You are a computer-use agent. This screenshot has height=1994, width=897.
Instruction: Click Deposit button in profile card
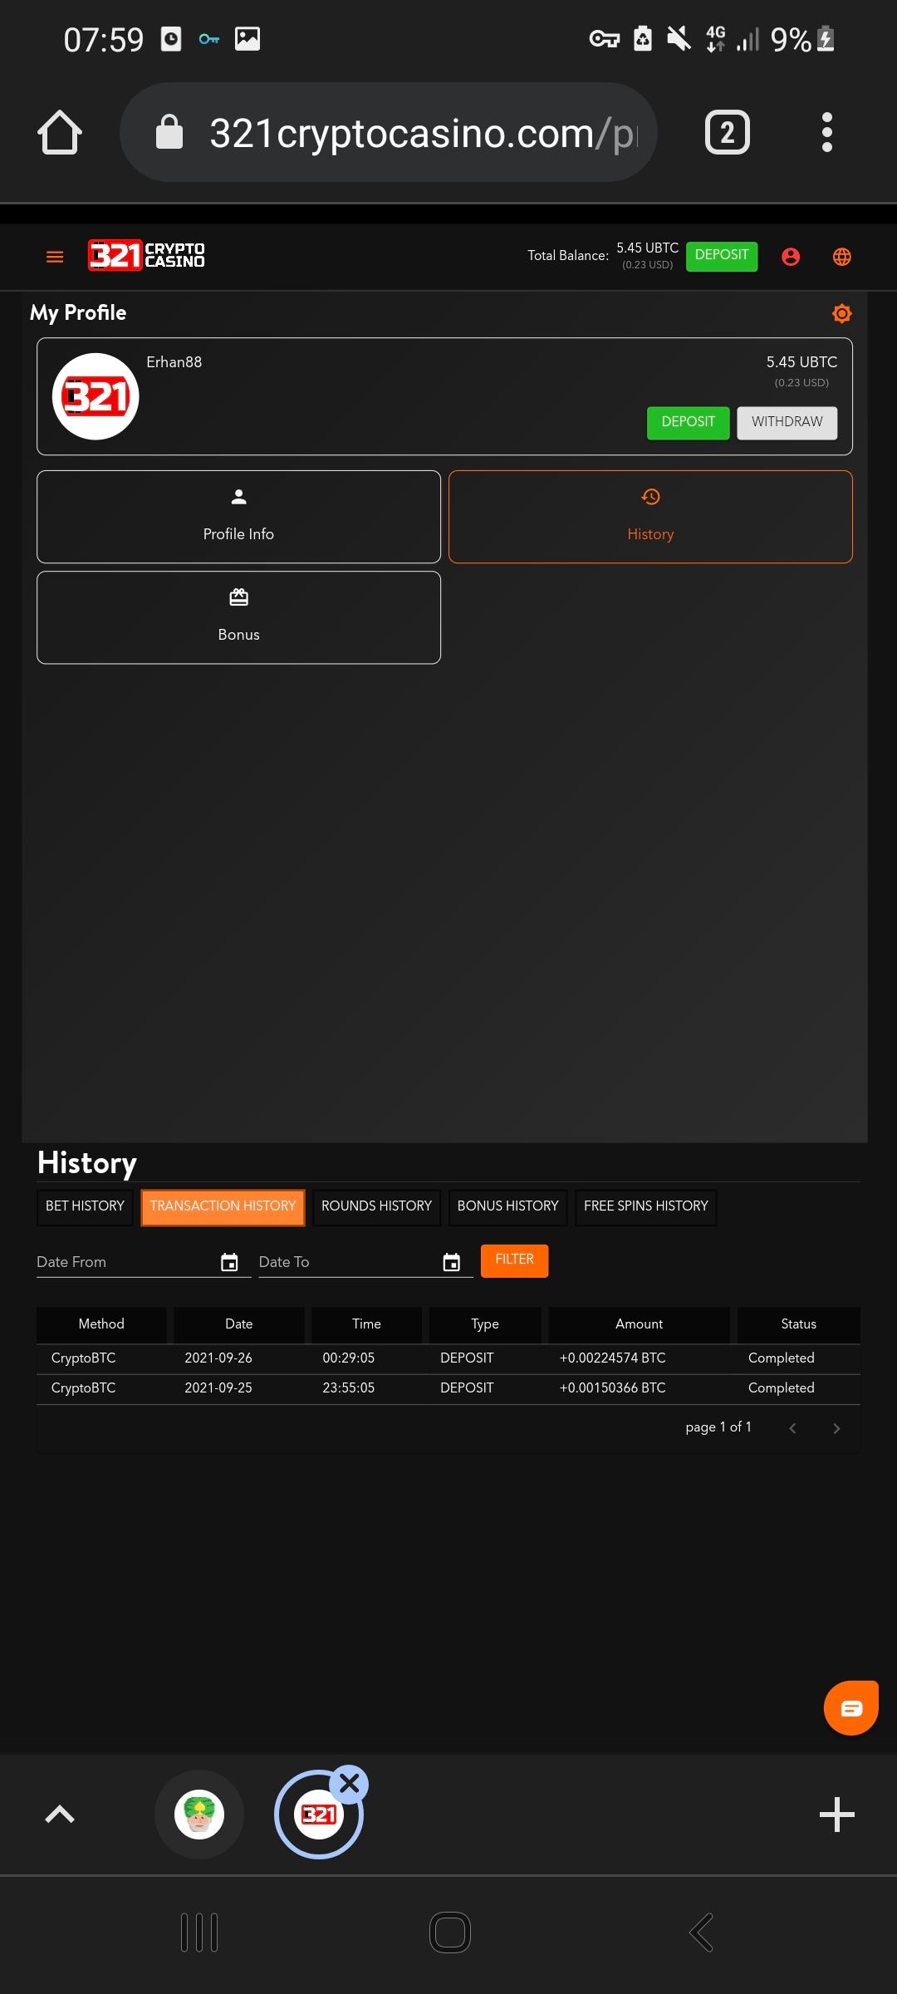pyautogui.click(x=688, y=422)
